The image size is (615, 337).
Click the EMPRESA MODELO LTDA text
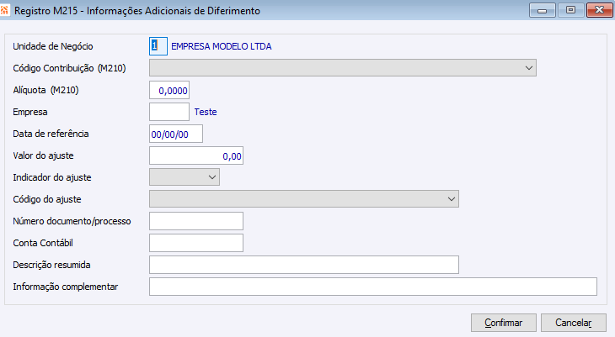(222, 46)
